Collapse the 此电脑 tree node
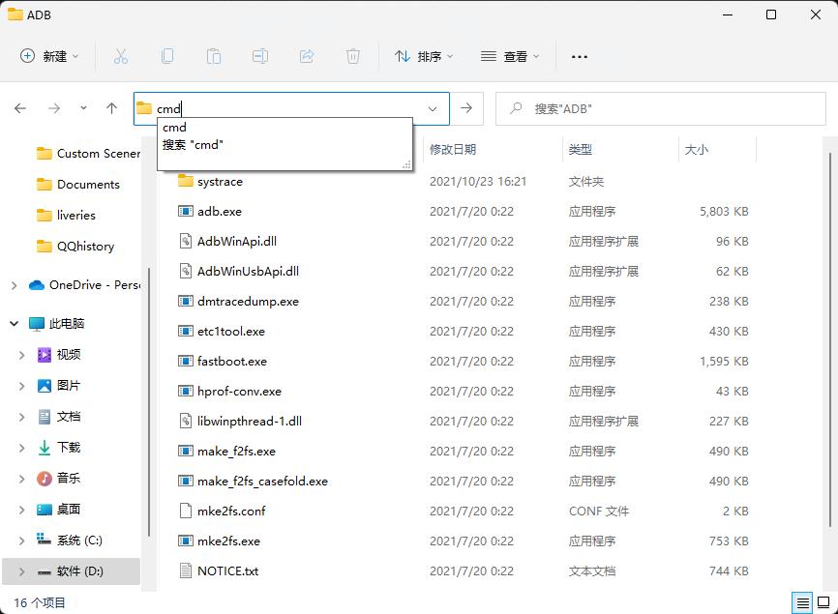Screen dimensions: 838x614 pos(14,324)
